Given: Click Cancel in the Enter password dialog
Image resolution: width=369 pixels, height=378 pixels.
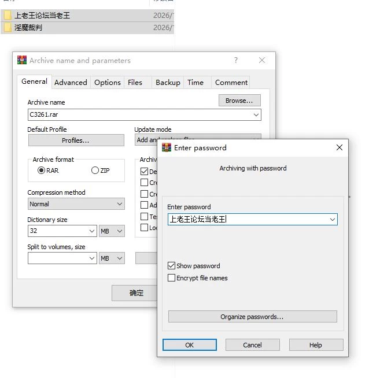Looking at the screenshot, I should click(252, 345).
